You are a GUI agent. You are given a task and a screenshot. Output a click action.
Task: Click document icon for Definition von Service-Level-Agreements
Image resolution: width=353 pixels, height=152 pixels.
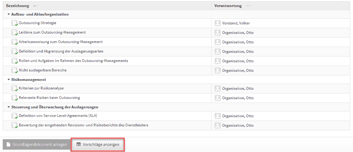14,116
